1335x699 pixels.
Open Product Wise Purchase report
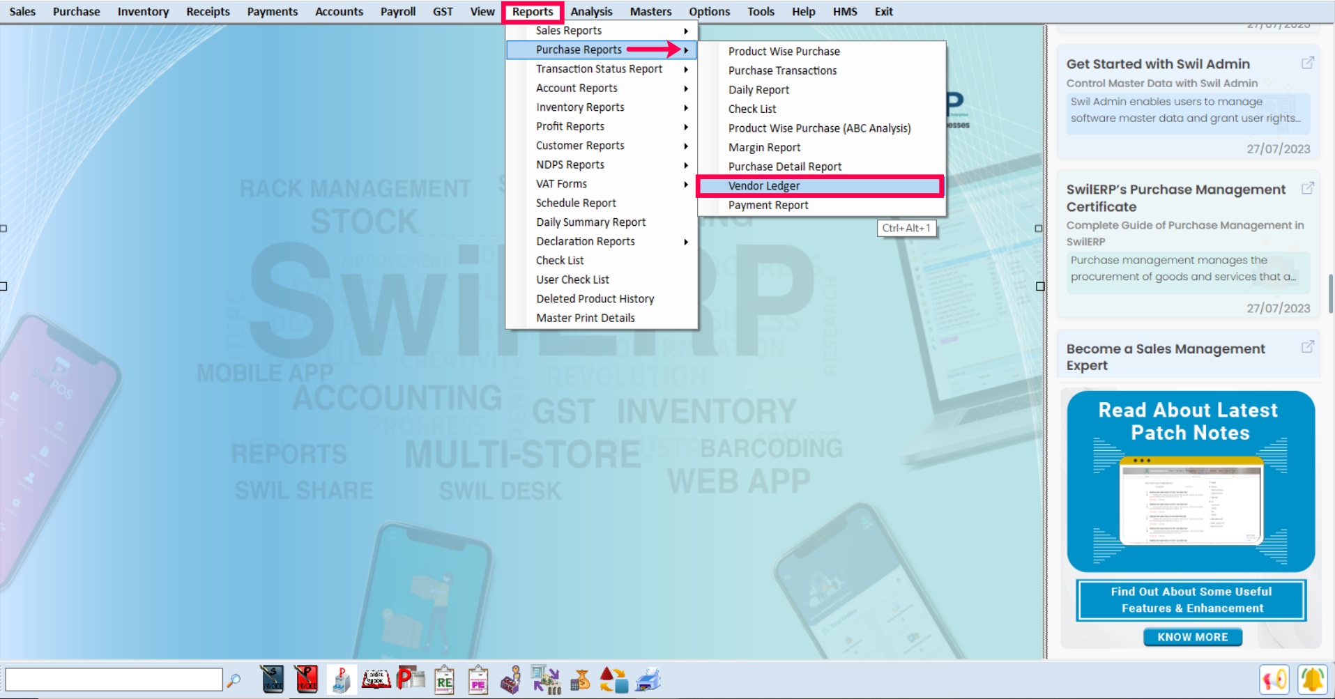[x=821, y=52]
